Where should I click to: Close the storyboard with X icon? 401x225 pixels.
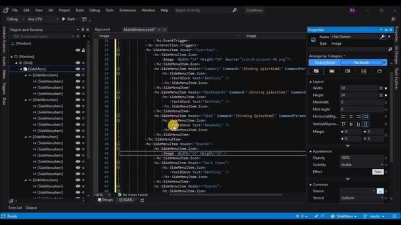[78, 36]
